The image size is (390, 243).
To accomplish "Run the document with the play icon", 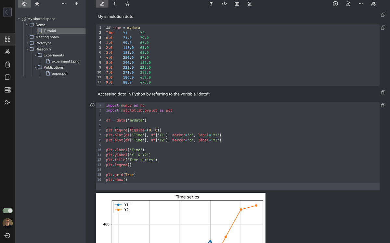I will (x=335, y=4).
